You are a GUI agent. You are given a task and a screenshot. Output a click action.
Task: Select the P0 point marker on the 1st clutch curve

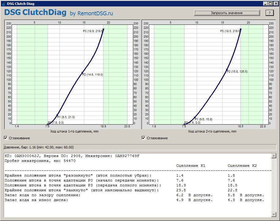(48, 124)
